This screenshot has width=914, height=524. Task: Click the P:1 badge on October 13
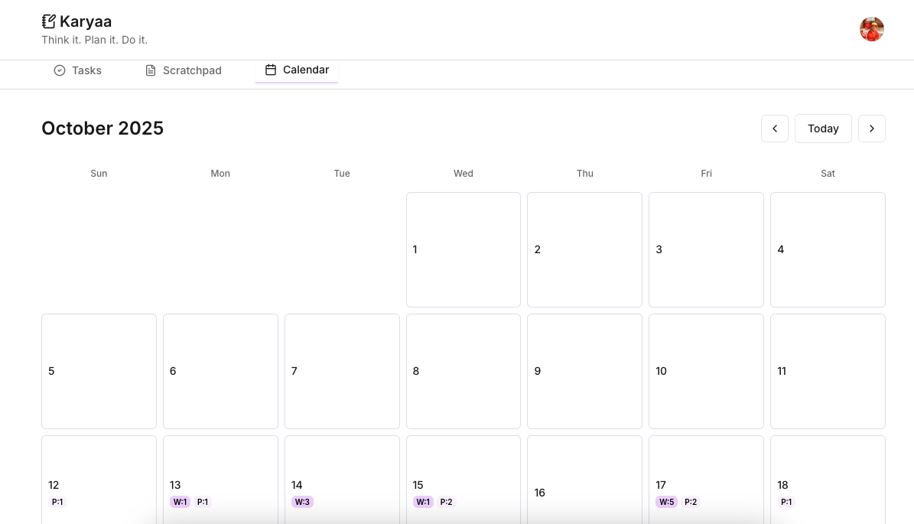click(202, 502)
